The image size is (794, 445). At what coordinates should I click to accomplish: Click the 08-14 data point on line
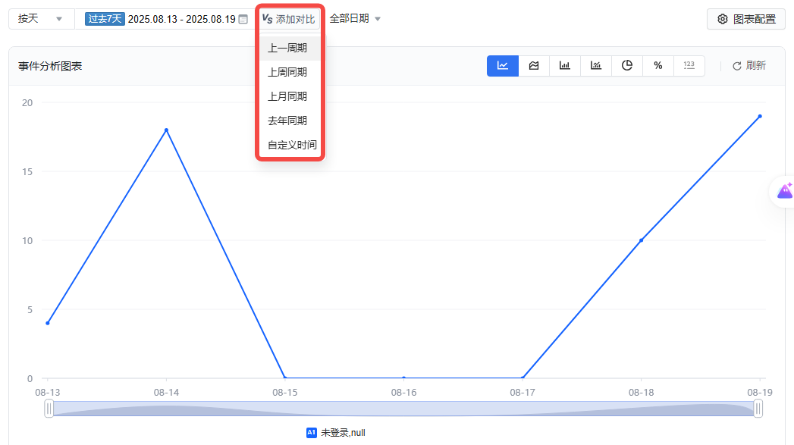click(166, 130)
